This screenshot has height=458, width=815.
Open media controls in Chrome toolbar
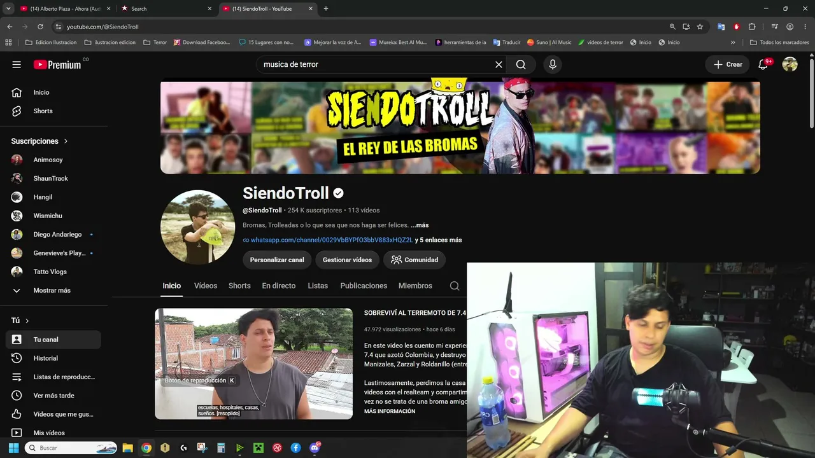point(774,27)
